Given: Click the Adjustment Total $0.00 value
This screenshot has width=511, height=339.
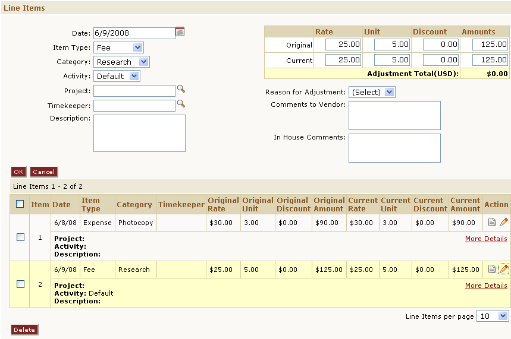Looking at the screenshot, I should (x=497, y=74).
